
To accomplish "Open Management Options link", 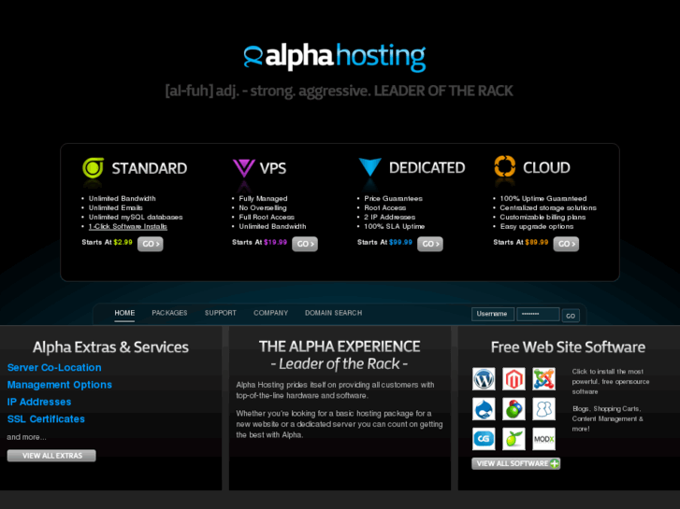I will point(60,385).
